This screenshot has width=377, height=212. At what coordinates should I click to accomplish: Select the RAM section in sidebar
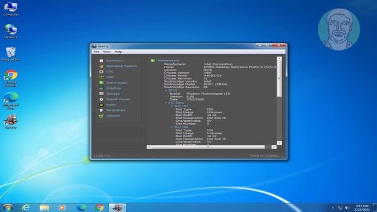110,77
